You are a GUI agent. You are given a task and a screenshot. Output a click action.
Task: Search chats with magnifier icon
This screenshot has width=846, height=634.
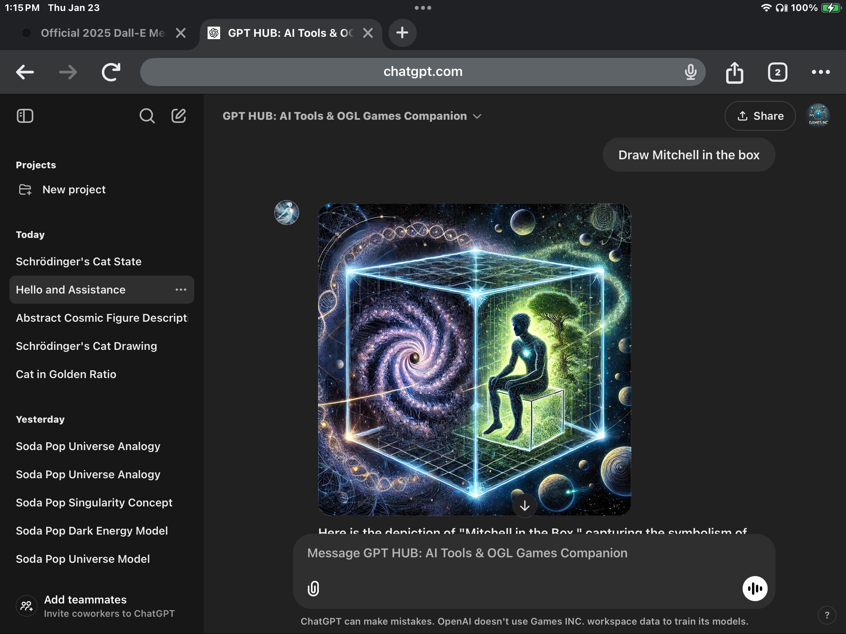pos(147,116)
